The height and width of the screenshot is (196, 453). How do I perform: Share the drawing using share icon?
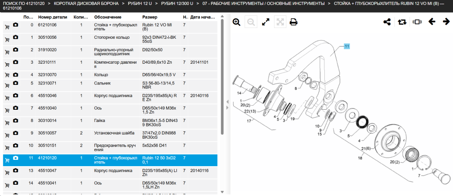tap(387, 22)
